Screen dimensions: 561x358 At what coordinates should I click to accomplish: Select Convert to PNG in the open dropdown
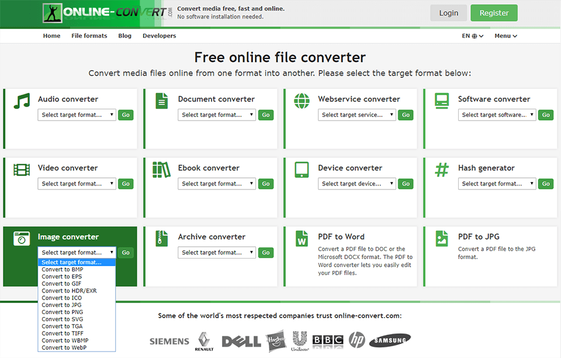[61, 312]
